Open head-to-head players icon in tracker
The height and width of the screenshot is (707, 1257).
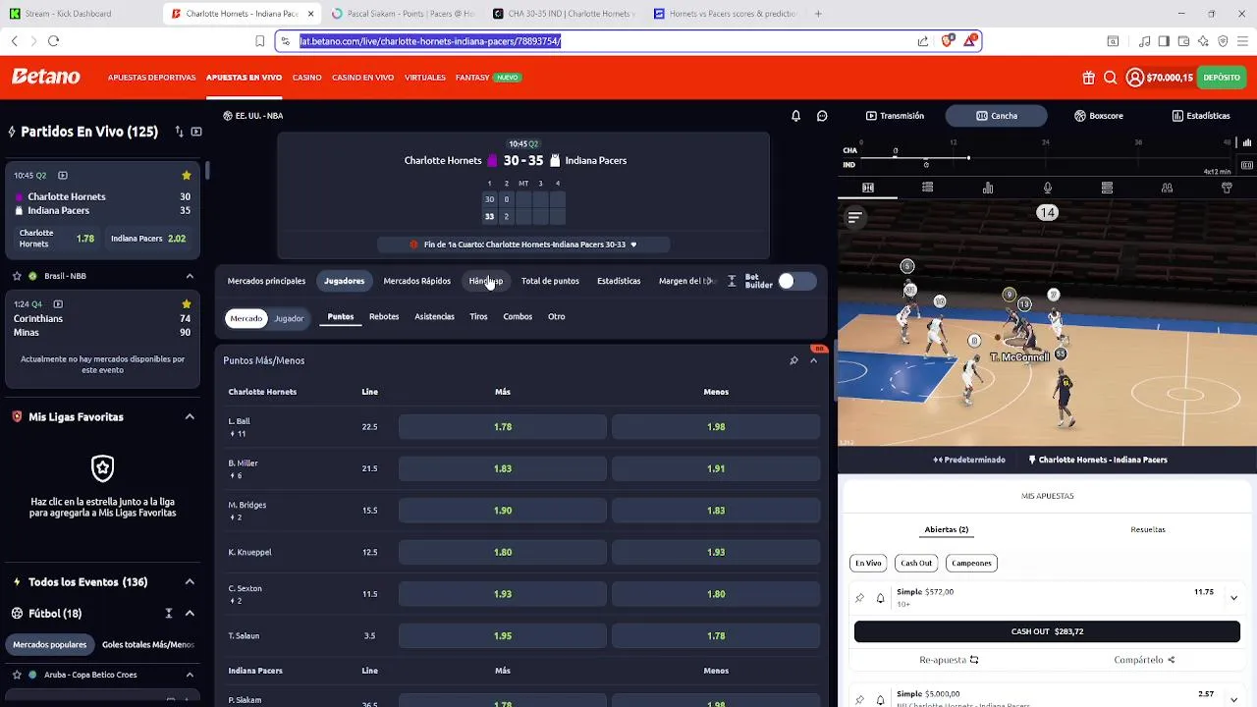[1167, 188]
